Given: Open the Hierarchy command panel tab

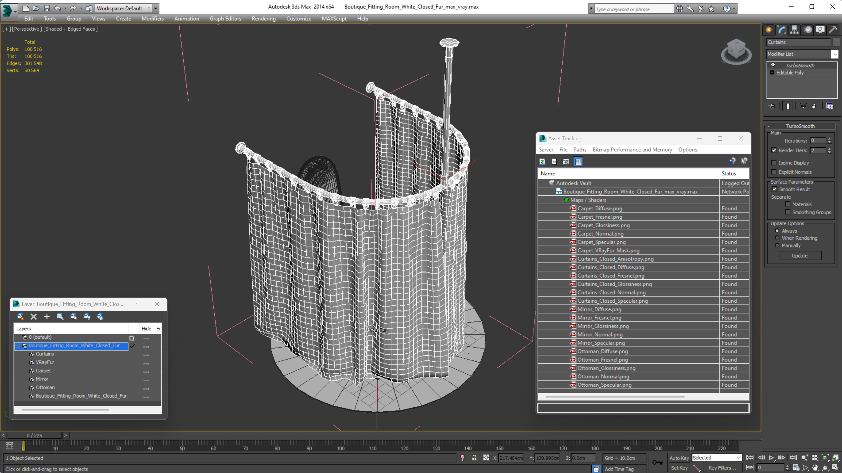Looking at the screenshot, I should point(794,30).
